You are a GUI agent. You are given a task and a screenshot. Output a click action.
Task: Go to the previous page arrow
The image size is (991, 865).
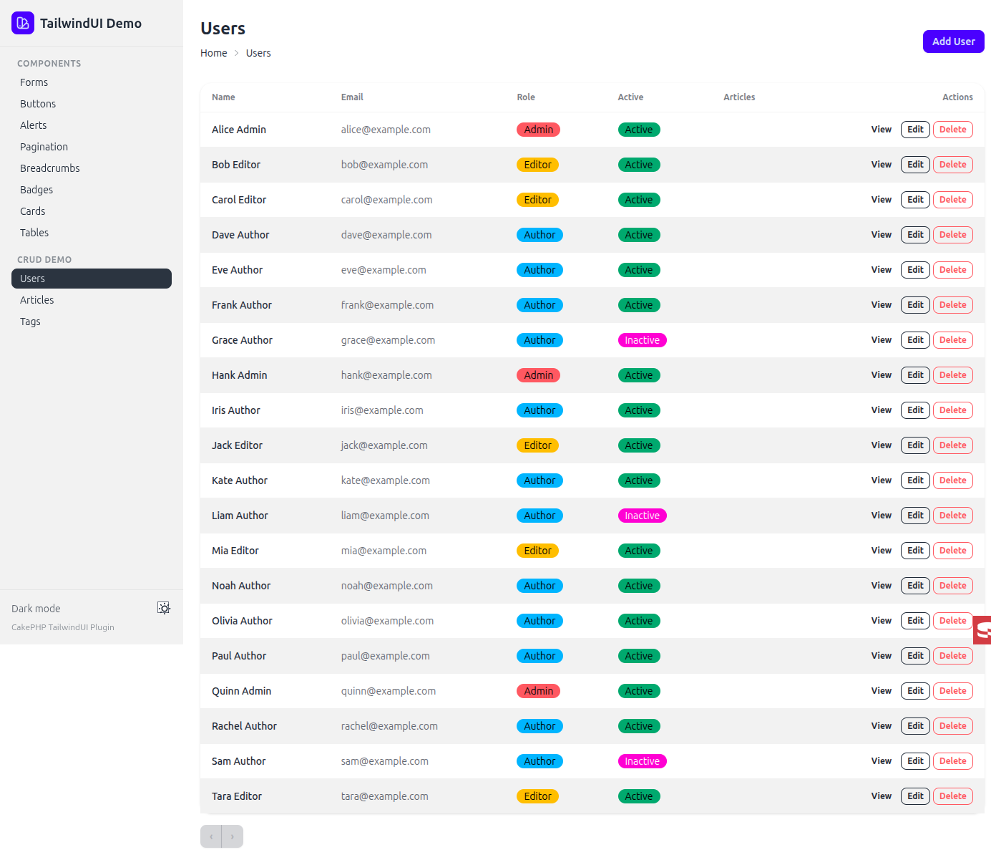click(x=211, y=836)
